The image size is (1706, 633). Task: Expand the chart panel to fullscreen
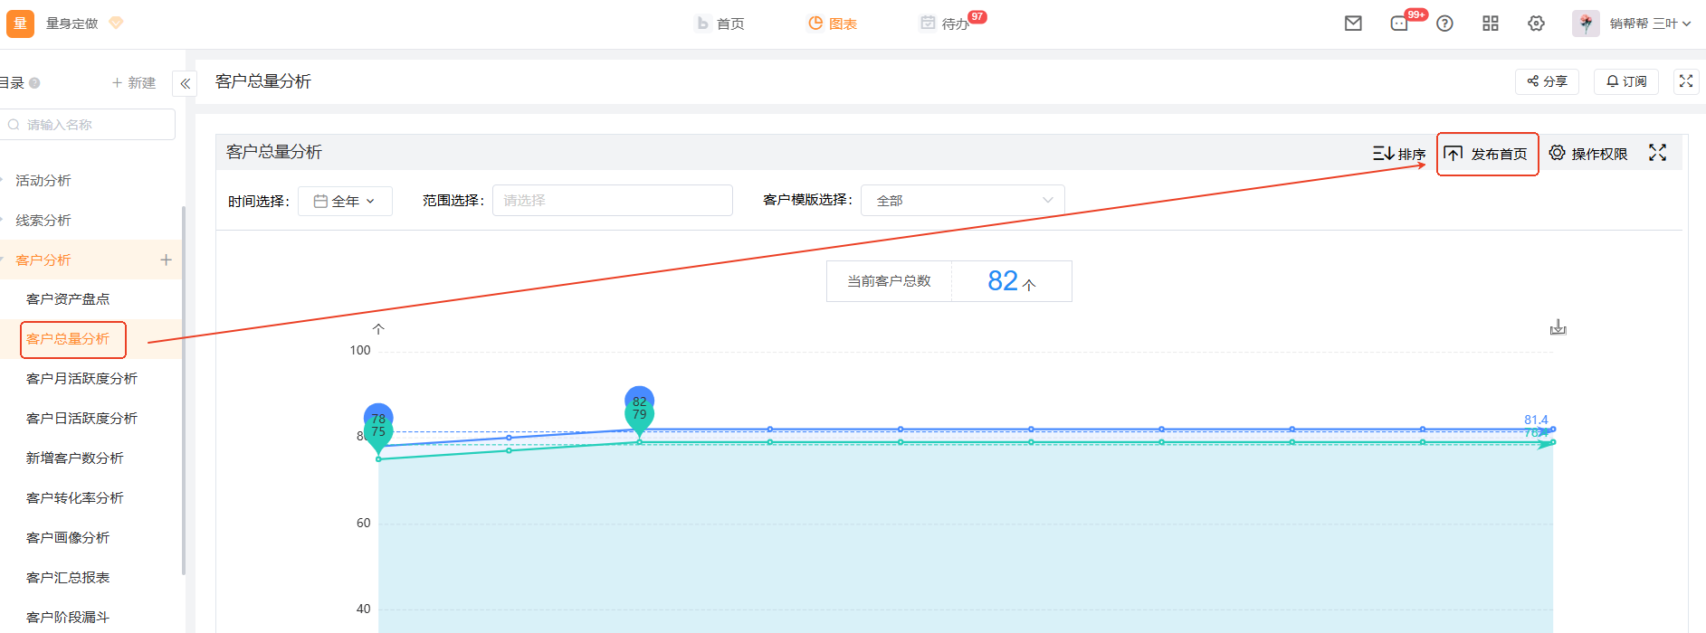click(1657, 153)
